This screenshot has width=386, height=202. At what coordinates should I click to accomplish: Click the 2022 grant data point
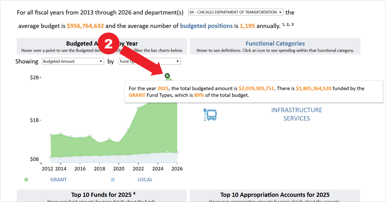(138, 108)
